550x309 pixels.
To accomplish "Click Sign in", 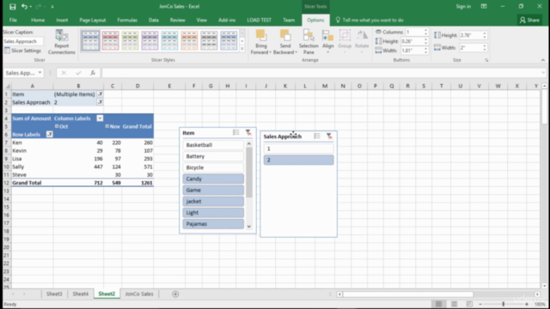I will (463, 6).
